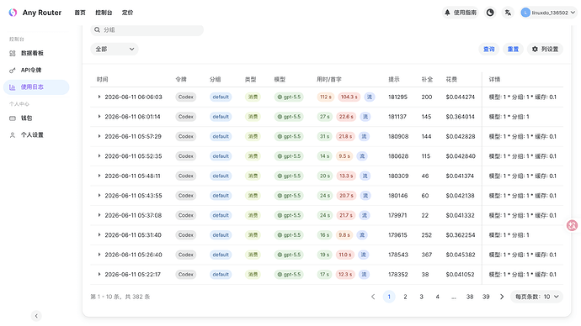Expand the 06:01:14 log row
Viewport: 581px width, 326px height.
(x=99, y=117)
